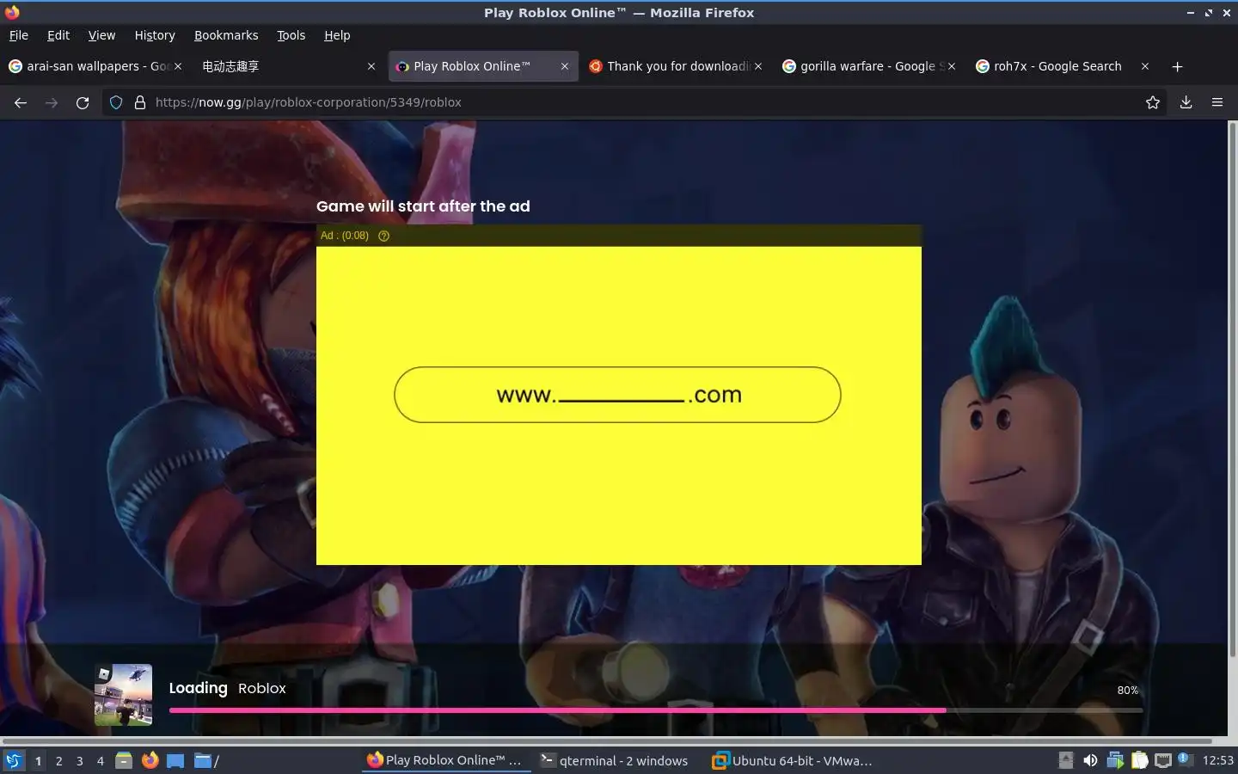
Task: Click the horizontal page scrollbar
Action: coord(606,740)
